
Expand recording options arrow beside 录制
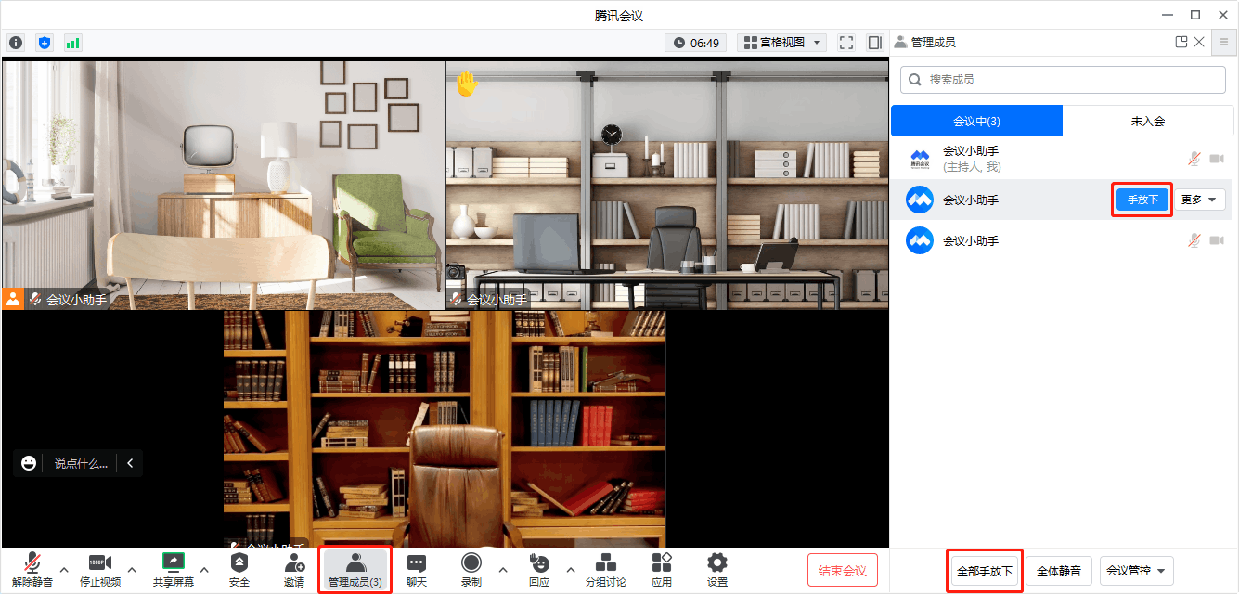click(503, 570)
